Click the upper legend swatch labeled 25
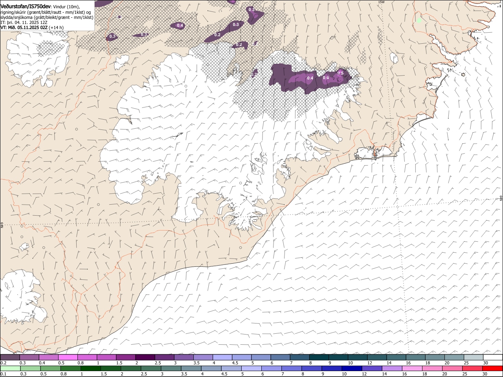 (474, 357)
